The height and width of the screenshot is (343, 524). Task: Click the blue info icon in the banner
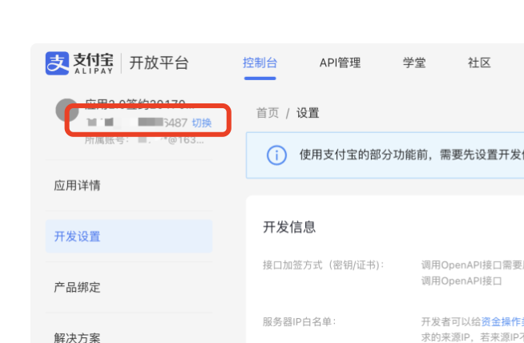(x=276, y=155)
